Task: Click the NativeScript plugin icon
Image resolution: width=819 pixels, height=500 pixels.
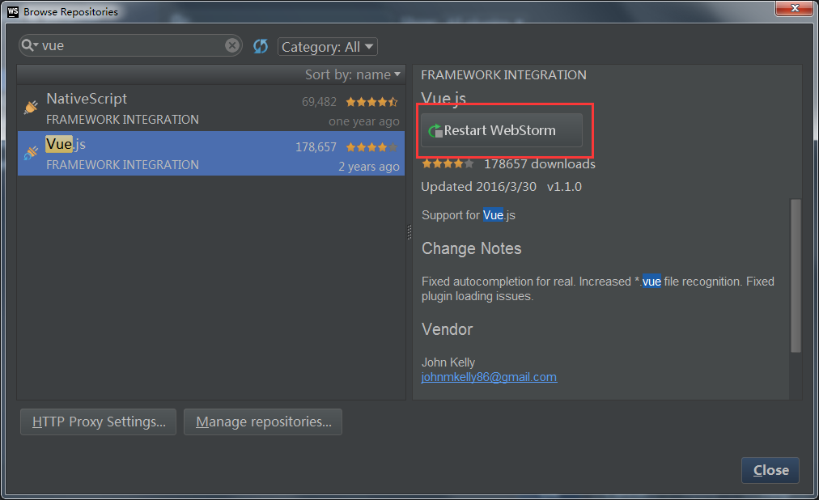Action: [x=31, y=107]
